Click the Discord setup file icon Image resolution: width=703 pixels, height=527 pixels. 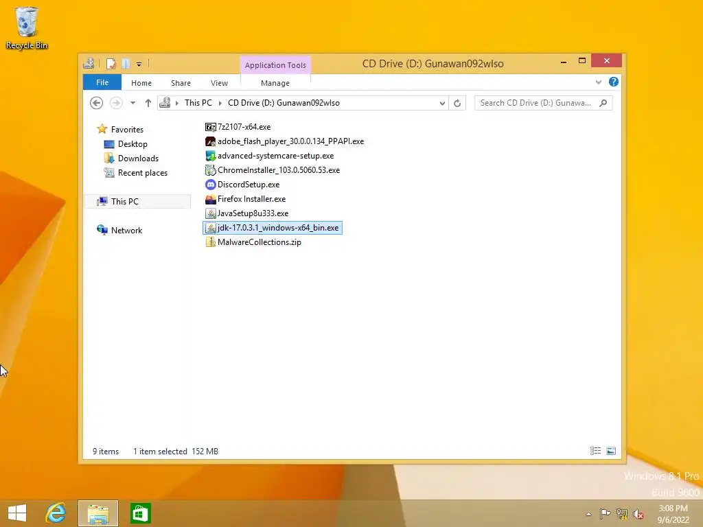[x=210, y=184]
